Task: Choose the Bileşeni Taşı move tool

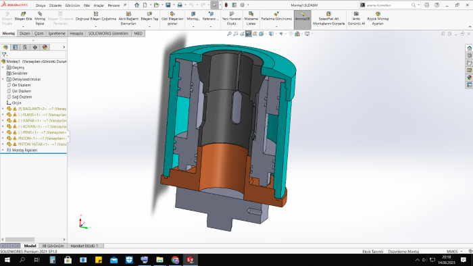Action: coord(149,18)
